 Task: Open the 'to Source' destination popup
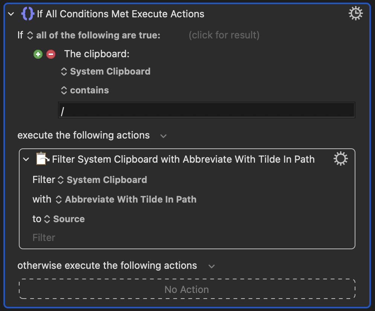click(x=65, y=219)
